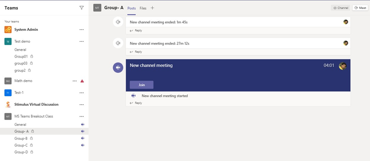Reply to the 1m 45s meeting post
This screenshot has height=161, width=370.
pyautogui.click(x=136, y=30)
